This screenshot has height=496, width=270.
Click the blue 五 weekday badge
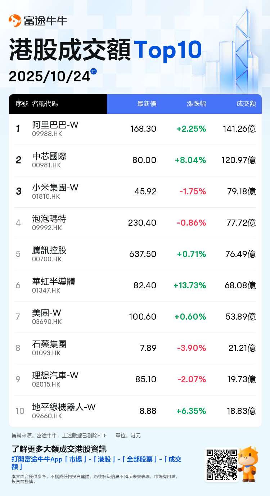(x=94, y=71)
